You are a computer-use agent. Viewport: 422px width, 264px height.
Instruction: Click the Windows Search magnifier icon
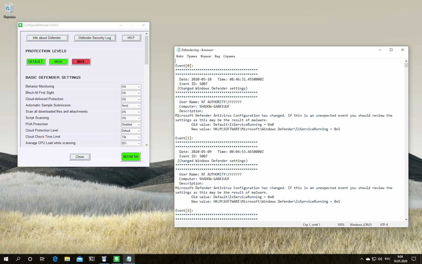(x=18, y=259)
